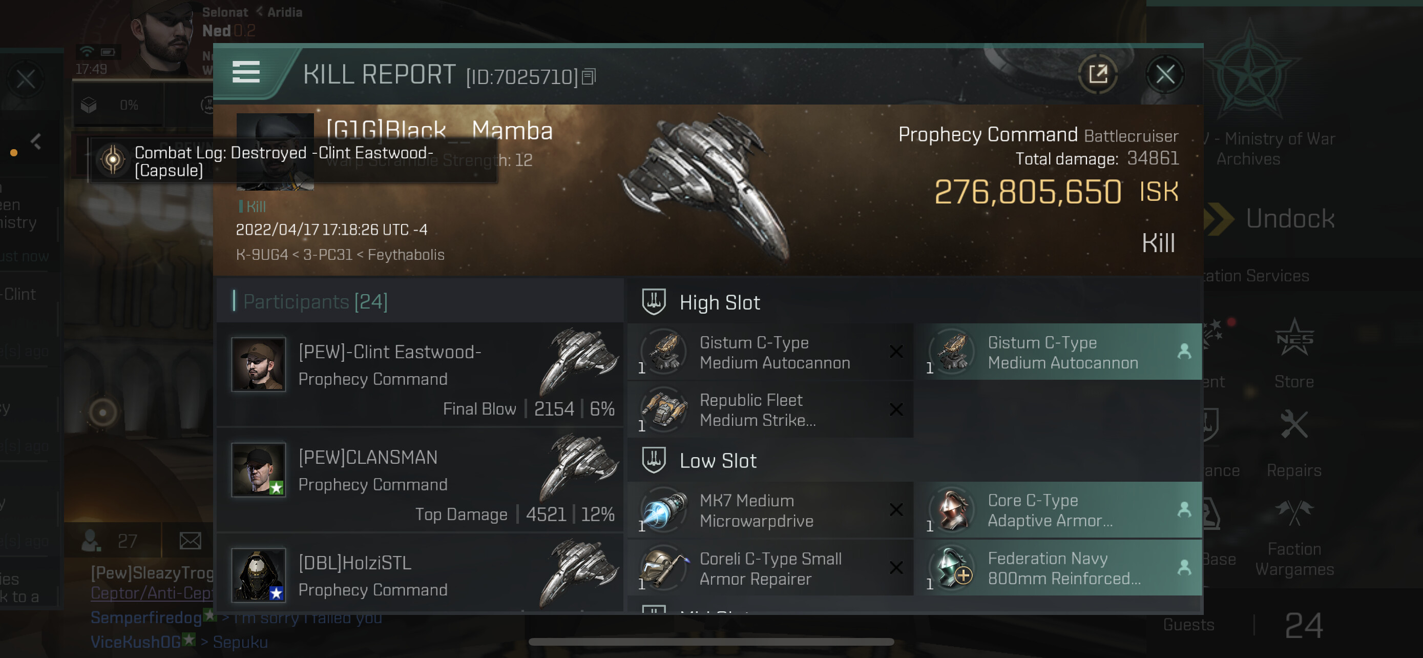Open the kill report hamburger menu
1423x658 pixels.
click(x=246, y=72)
